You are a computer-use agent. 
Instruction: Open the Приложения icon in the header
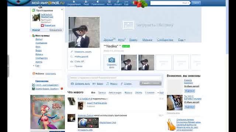pyautogui.click(x=98, y=3)
